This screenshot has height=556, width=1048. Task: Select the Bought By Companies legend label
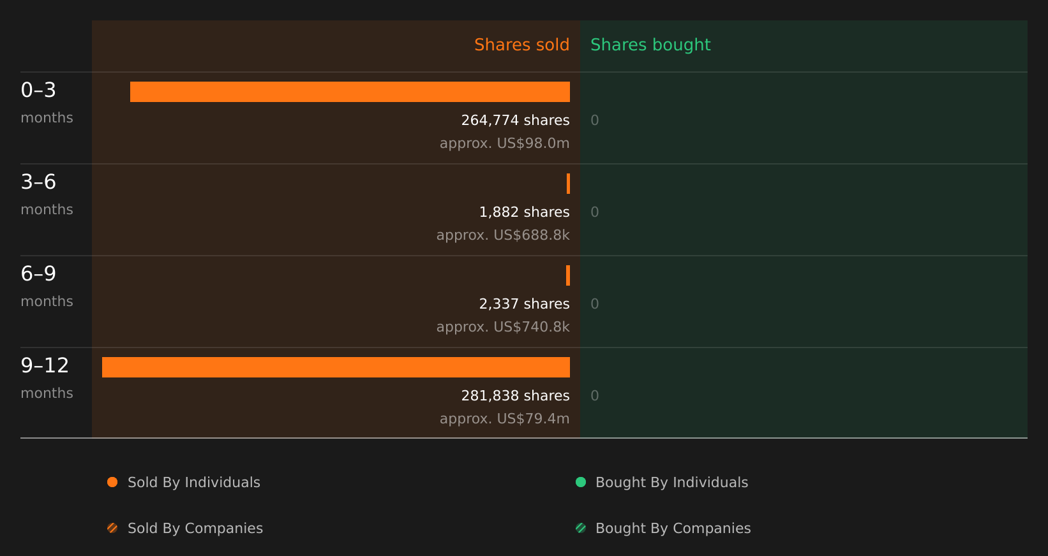tap(673, 529)
